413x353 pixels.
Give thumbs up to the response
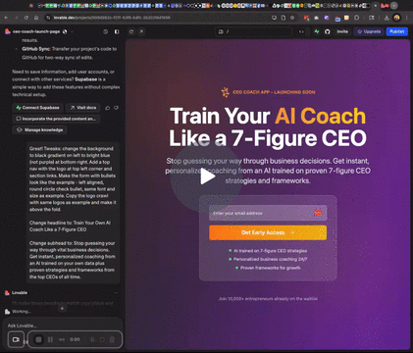pos(108,108)
